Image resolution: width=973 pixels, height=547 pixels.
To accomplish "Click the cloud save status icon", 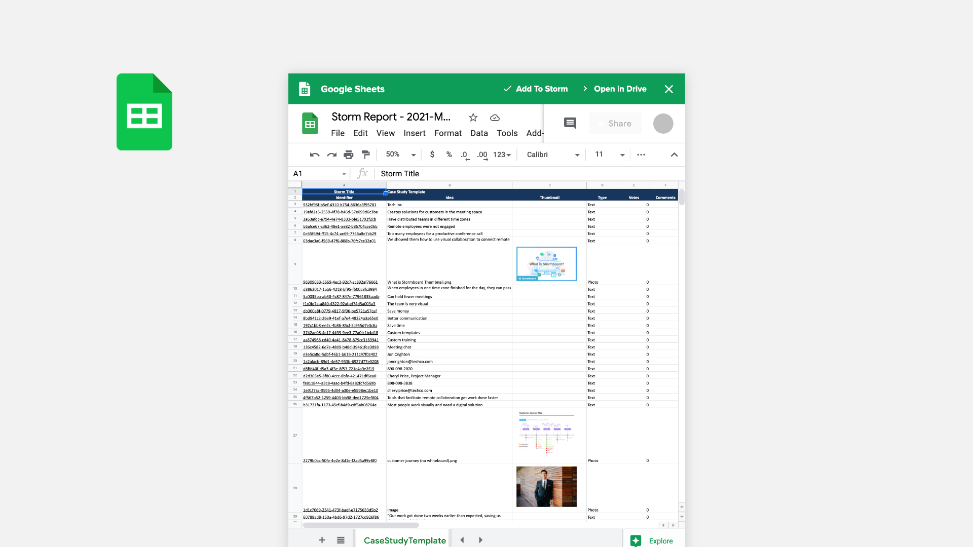I will [495, 118].
